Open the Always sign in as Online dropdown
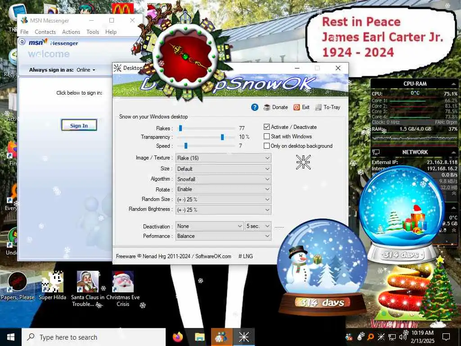This screenshot has height=346, width=461. click(x=86, y=70)
